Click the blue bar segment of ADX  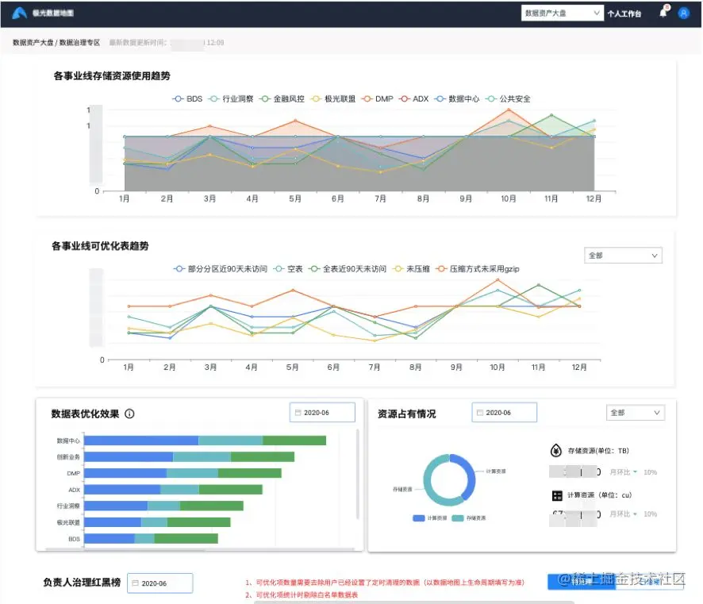pyautogui.click(x=122, y=489)
